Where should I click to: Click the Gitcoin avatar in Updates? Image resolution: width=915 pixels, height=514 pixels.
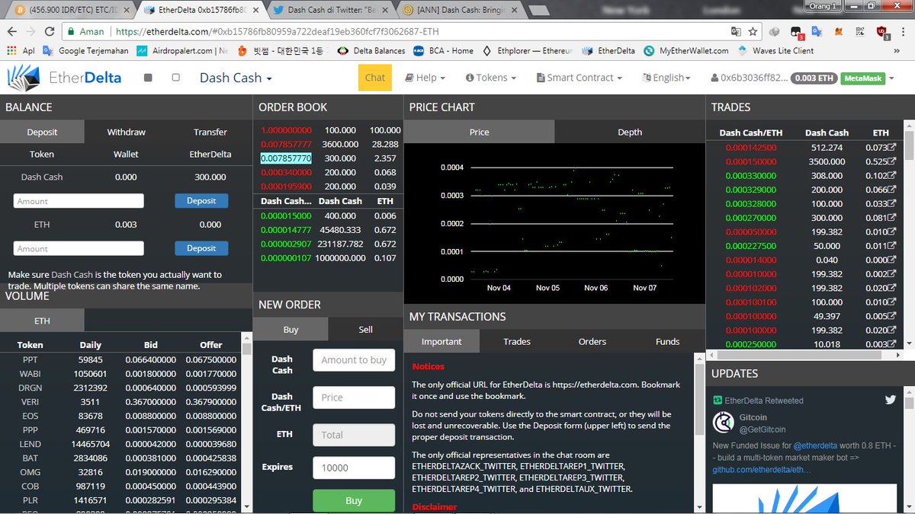click(724, 423)
